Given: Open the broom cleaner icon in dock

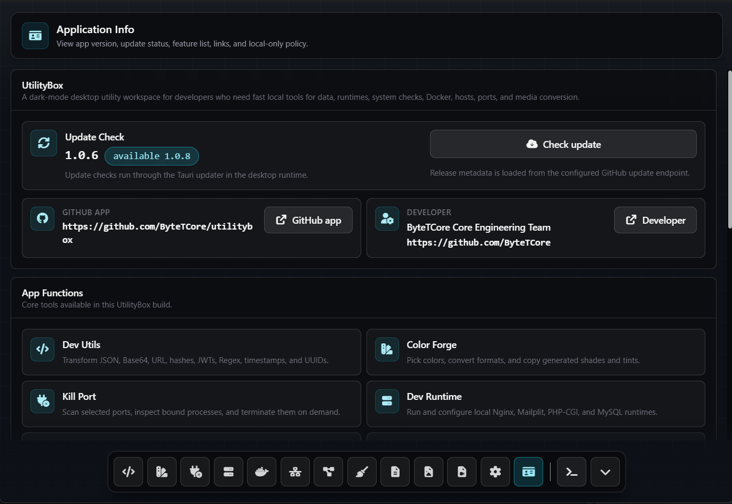Looking at the screenshot, I should point(362,472).
